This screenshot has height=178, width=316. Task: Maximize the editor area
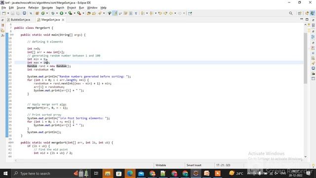click(x=307, y=19)
